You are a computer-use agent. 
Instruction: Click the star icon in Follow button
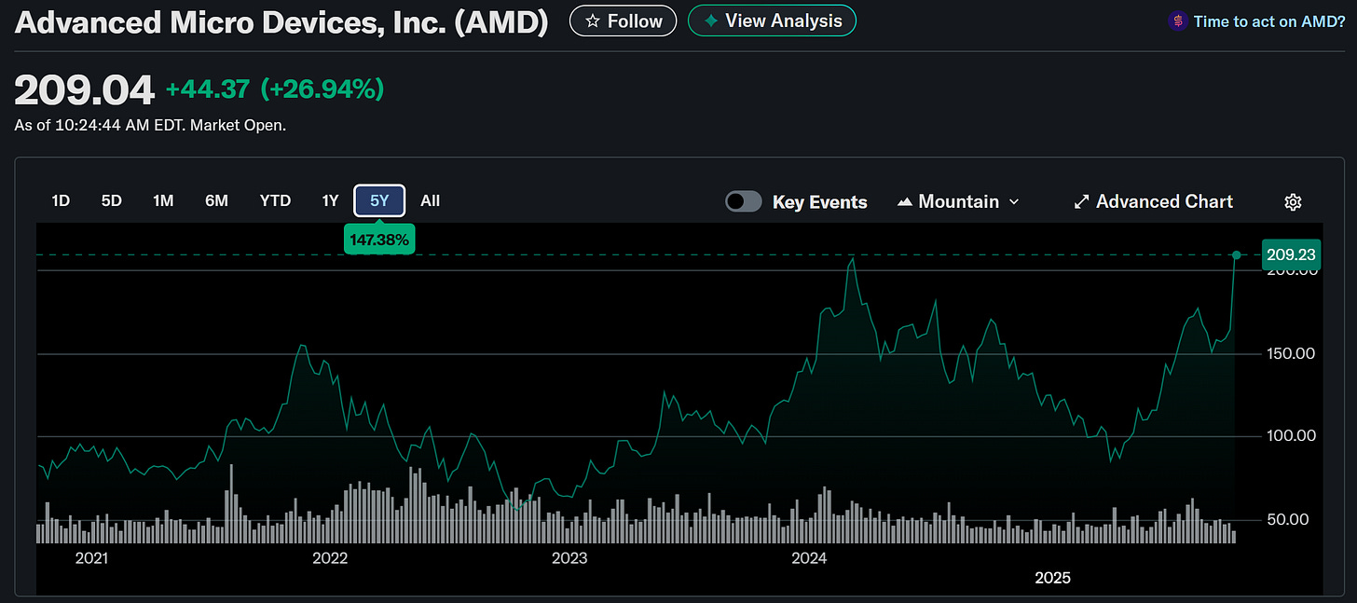(x=592, y=21)
